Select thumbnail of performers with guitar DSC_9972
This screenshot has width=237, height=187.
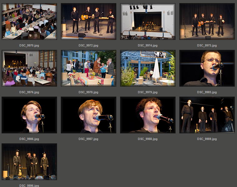88,22
